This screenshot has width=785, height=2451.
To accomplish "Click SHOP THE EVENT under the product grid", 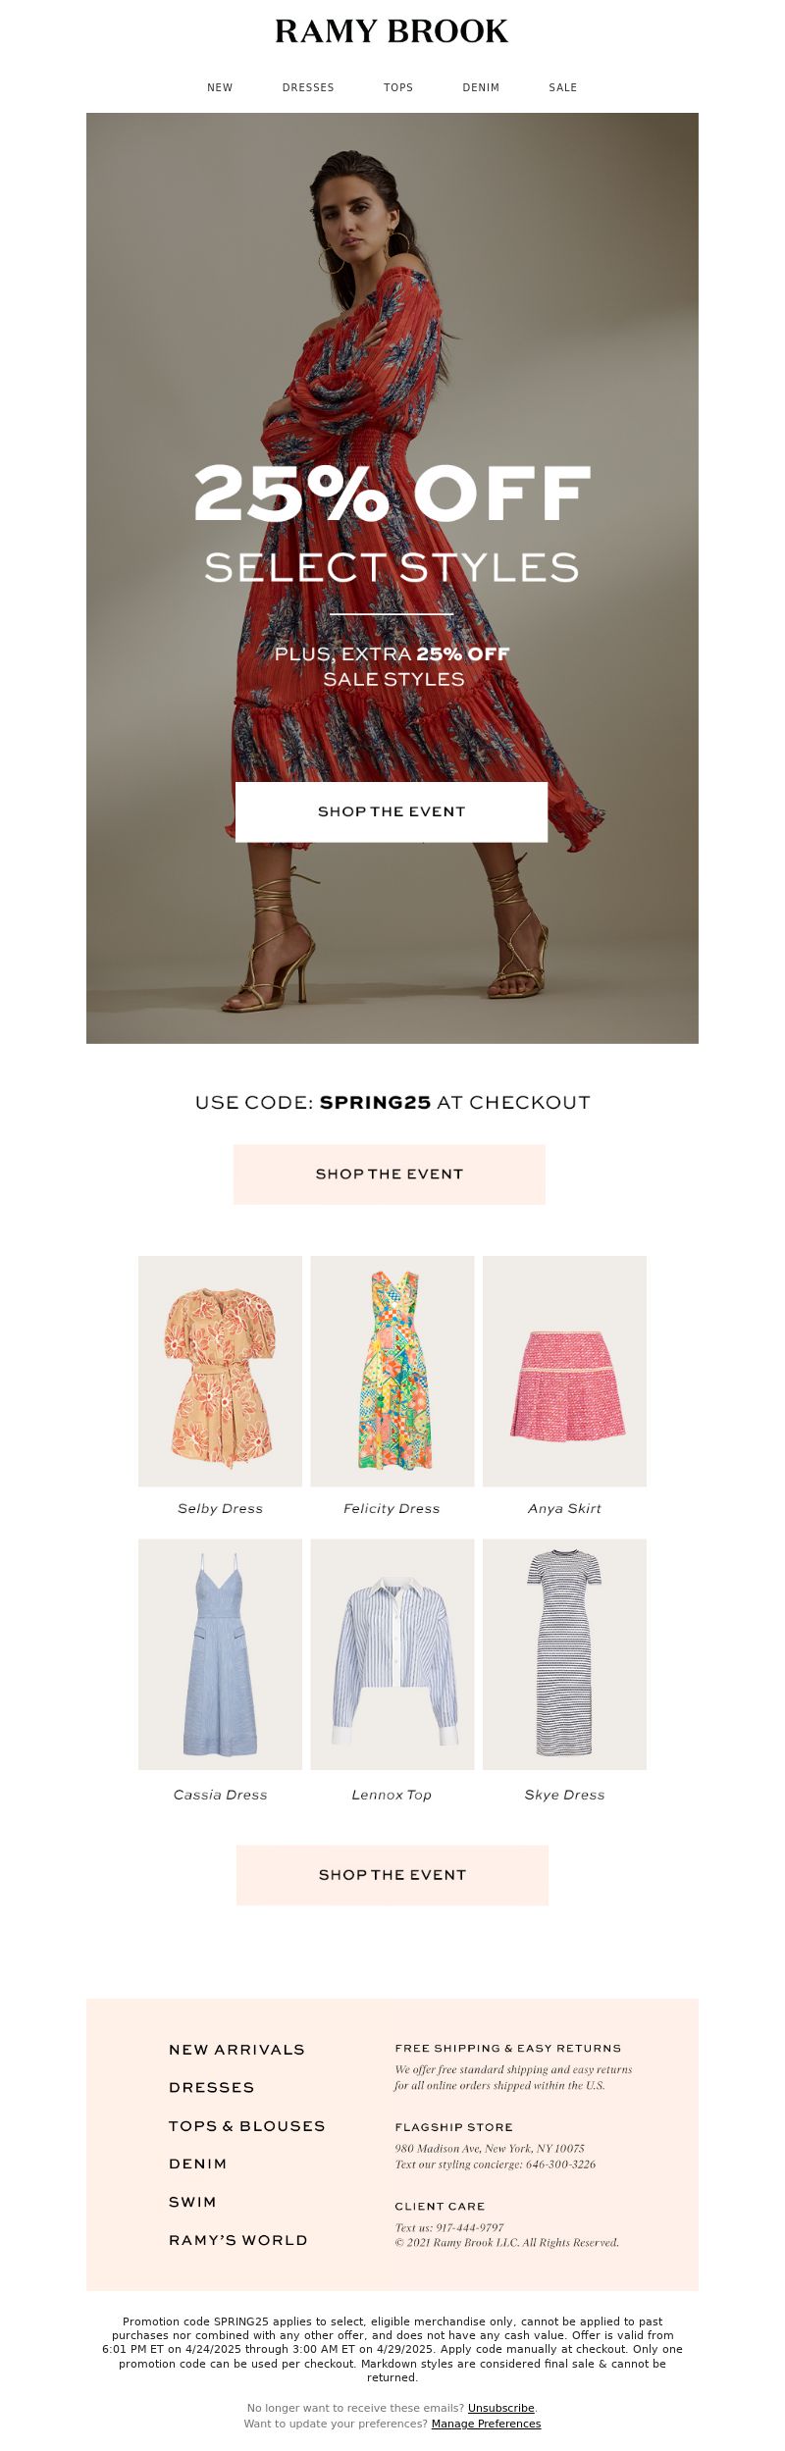I will (392, 1875).
